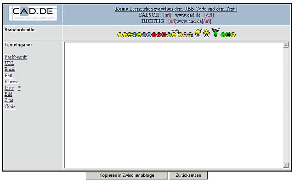
Task: Insert the green smiley sticking tongue out
Action: pyautogui.click(x=223, y=35)
